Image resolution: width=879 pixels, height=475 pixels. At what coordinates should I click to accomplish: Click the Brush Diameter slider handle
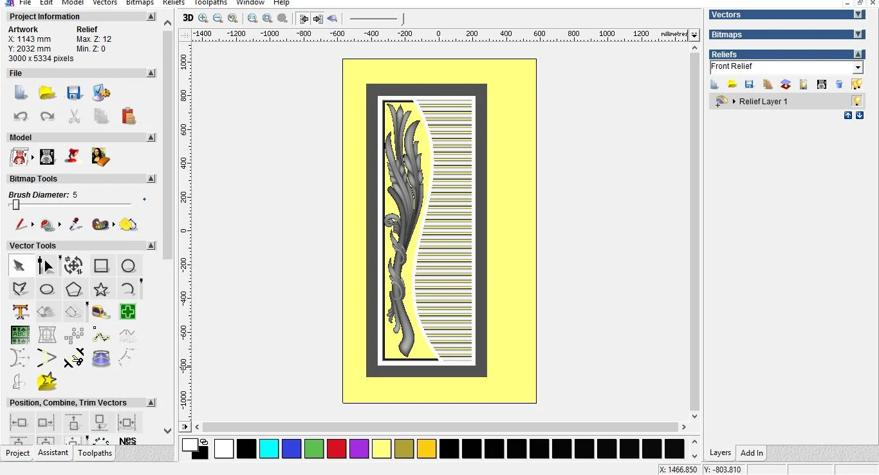[16, 205]
